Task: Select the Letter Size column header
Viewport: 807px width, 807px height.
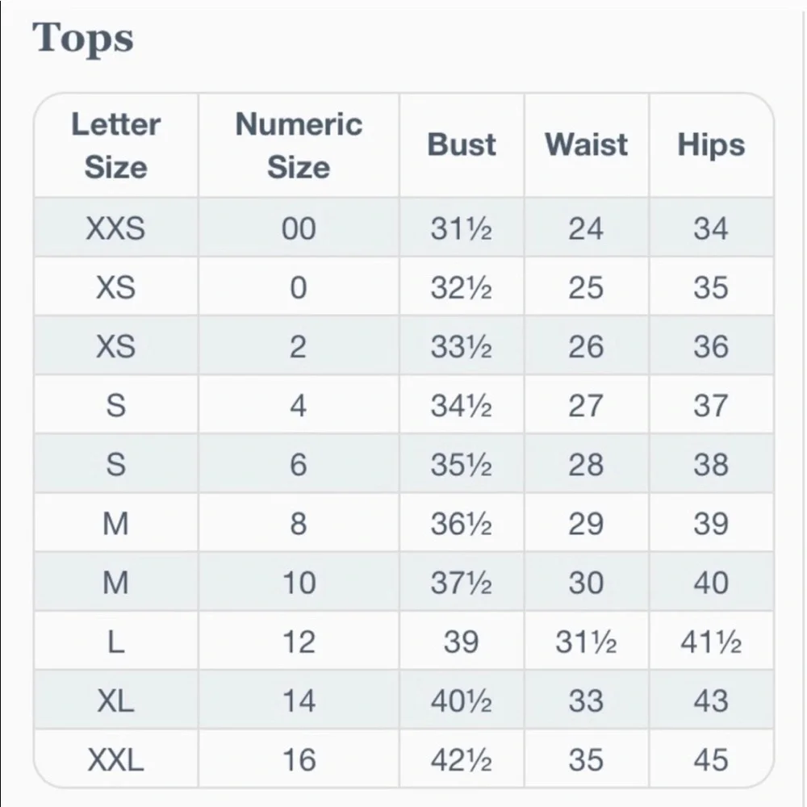Action: pos(115,145)
